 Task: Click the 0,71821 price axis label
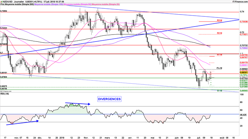click(244, 34)
